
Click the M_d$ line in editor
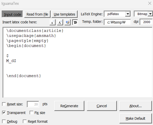coord(11,61)
